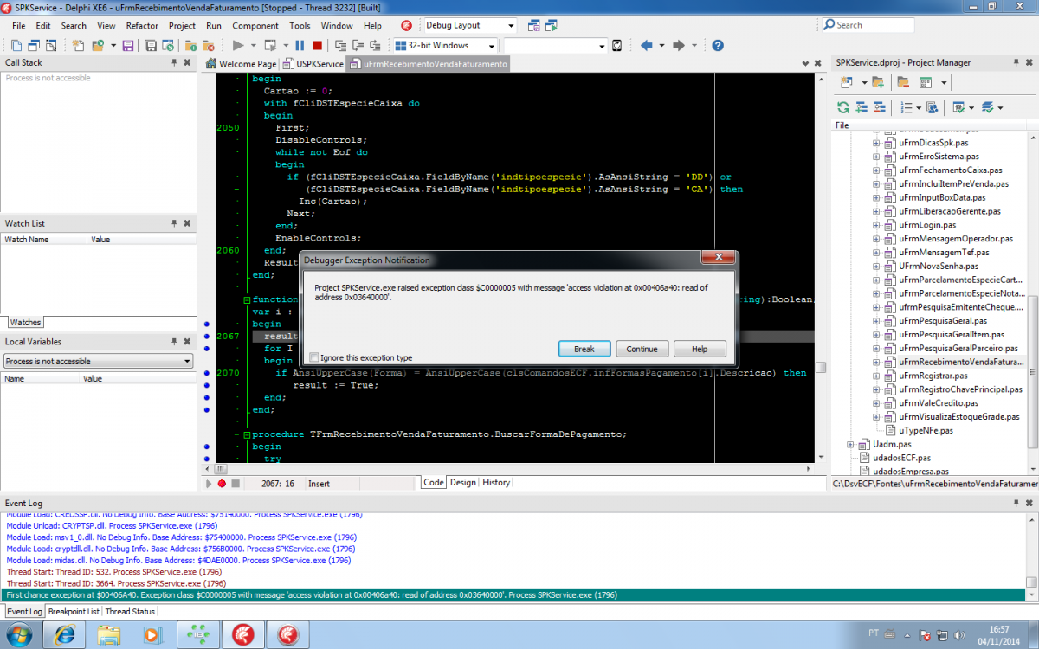1039x649 pixels.
Task: Select uFrmNovaSenha.pas in the project tree
Action: click(939, 266)
